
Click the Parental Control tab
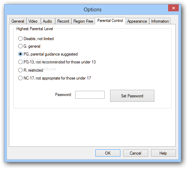click(110, 21)
